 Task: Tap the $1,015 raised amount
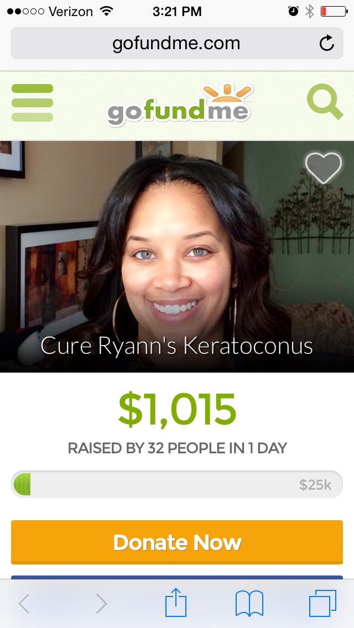click(x=177, y=410)
